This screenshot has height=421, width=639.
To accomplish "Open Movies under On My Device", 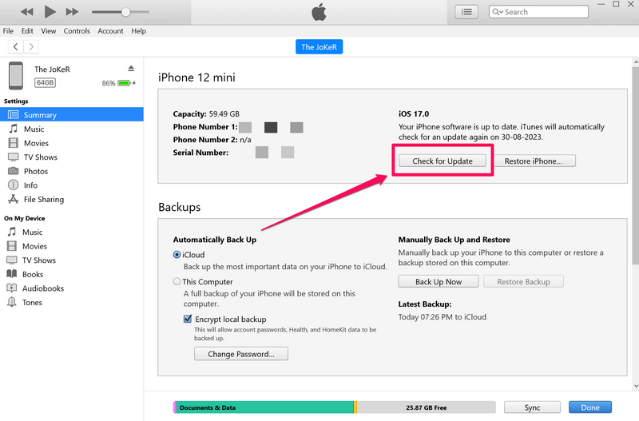I will pos(34,246).
